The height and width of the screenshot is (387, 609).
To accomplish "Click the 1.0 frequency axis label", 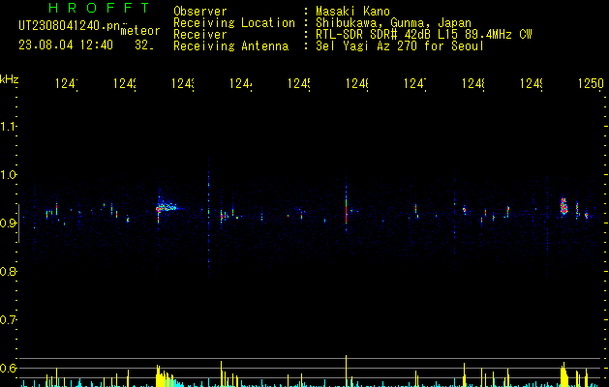I will point(9,174).
